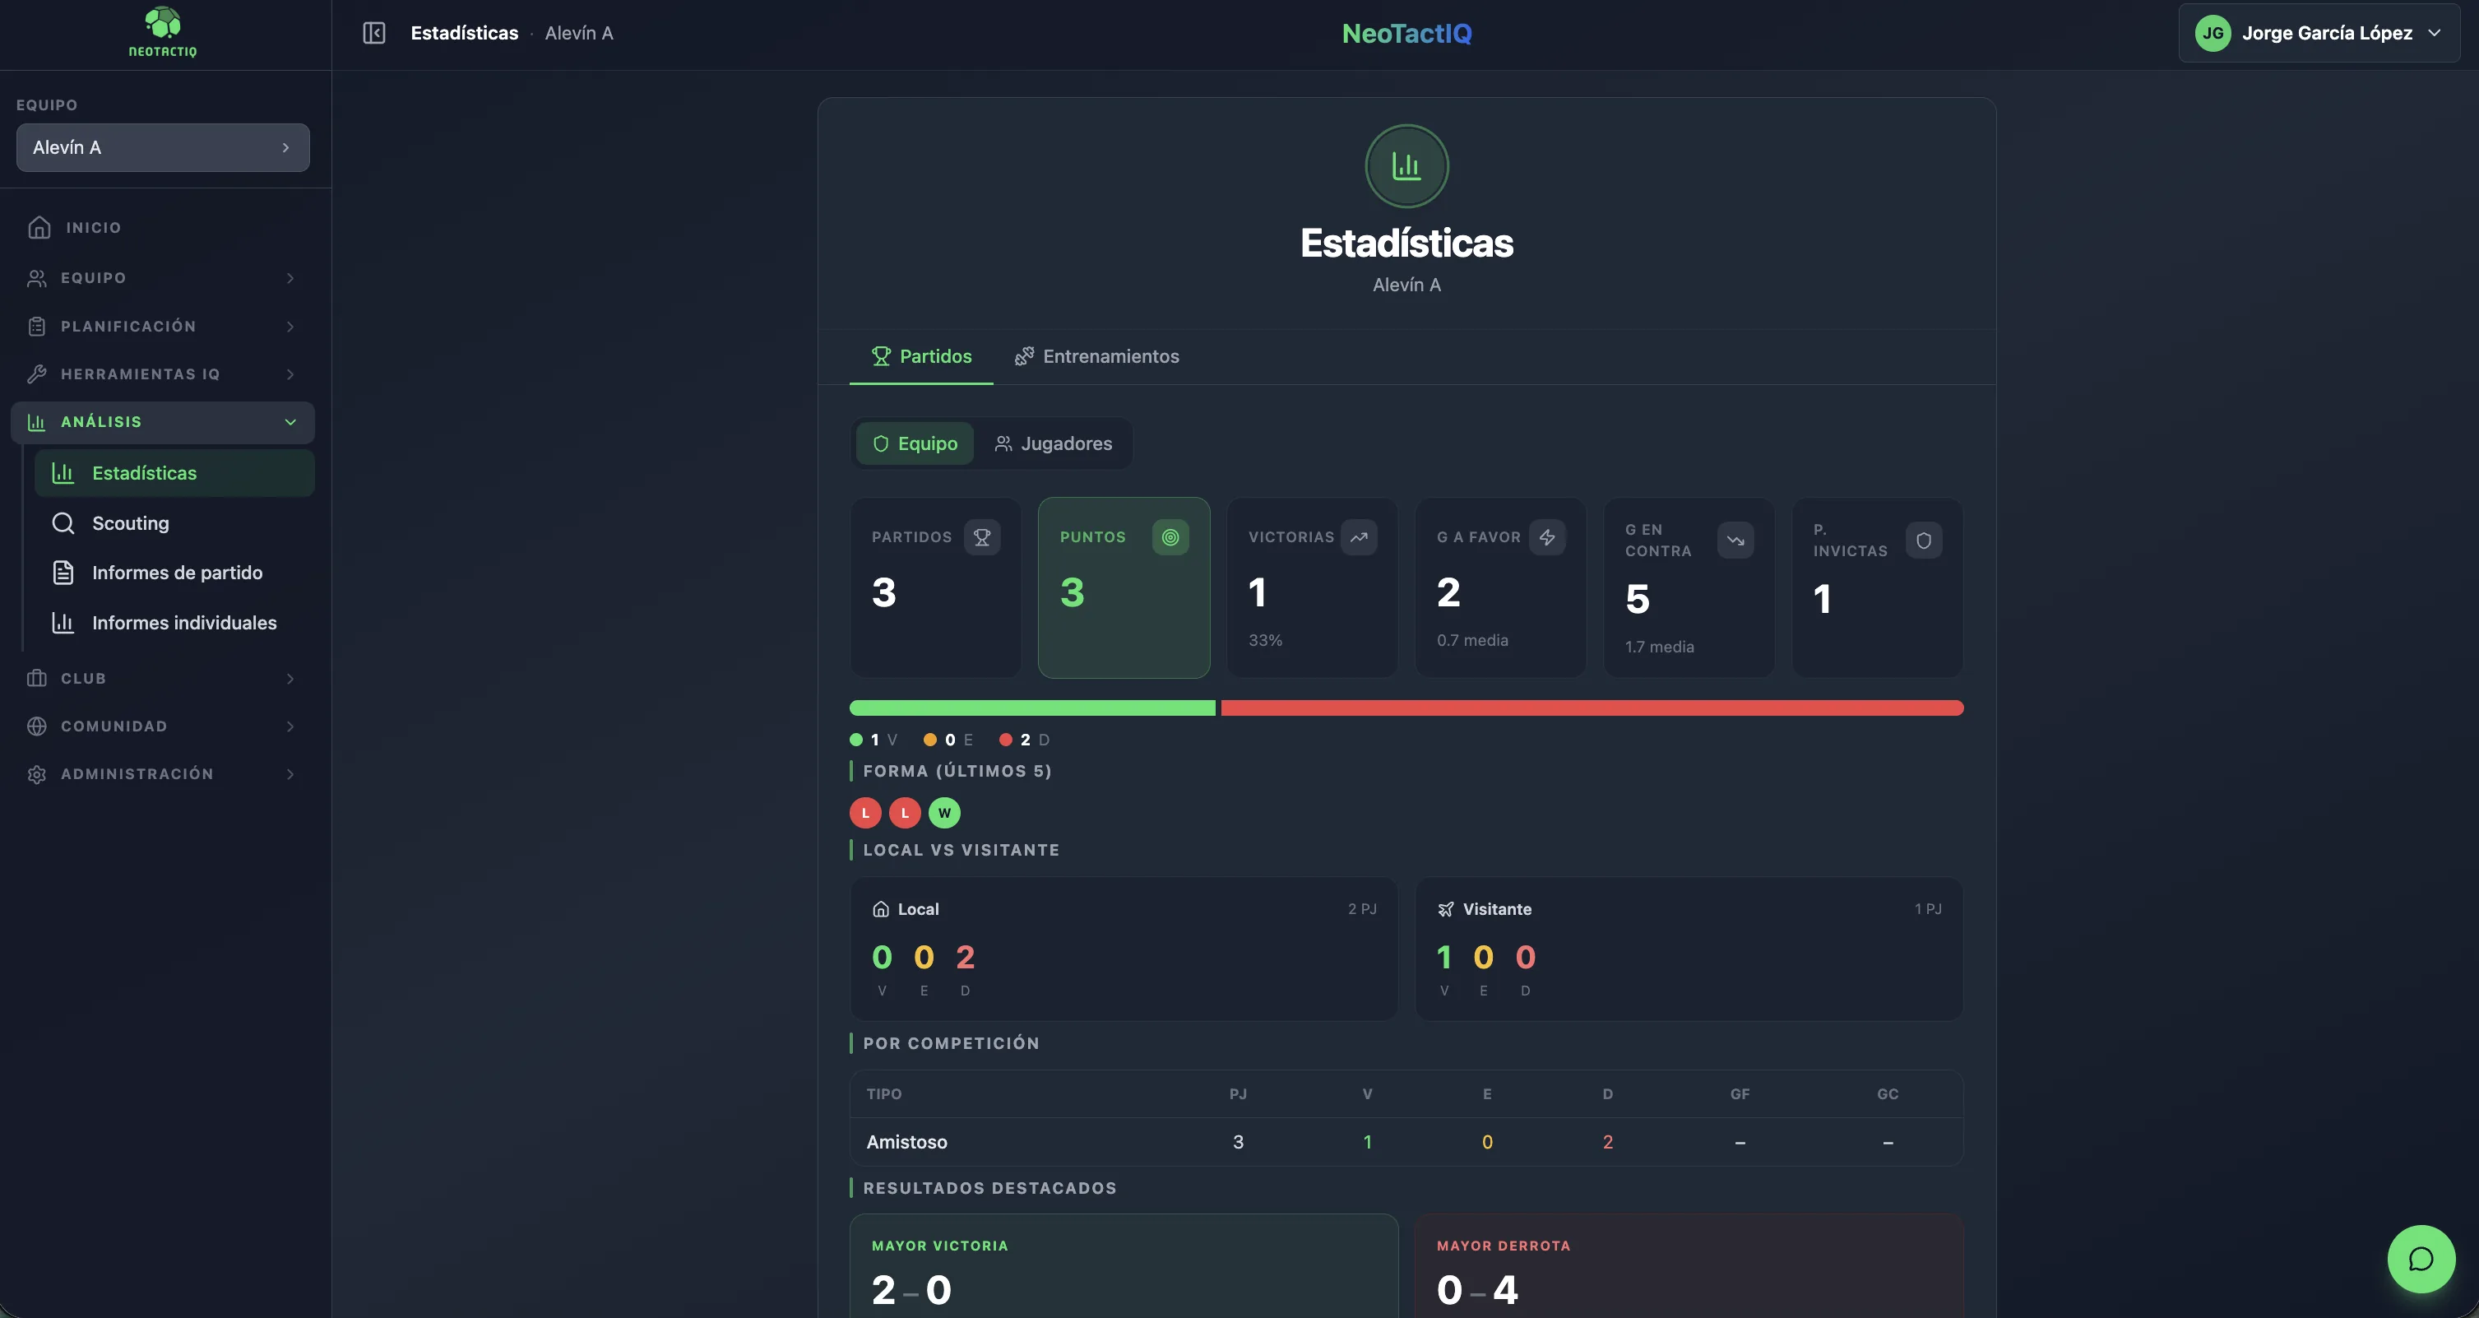Image resolution: width=2479 pixels, height=1318 pixels.
Task: Click the Estadísticas breadcrumb link
Action: point(465,33)
